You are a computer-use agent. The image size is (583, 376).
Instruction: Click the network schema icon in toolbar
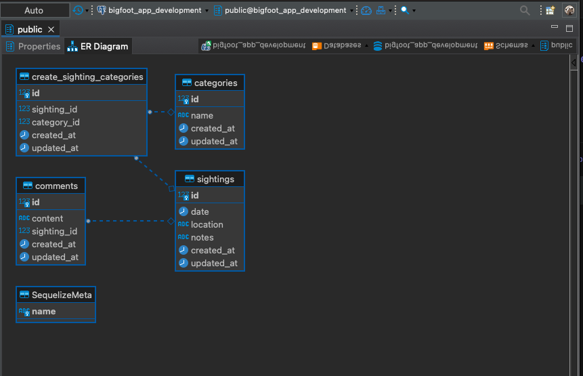point(382,10)
